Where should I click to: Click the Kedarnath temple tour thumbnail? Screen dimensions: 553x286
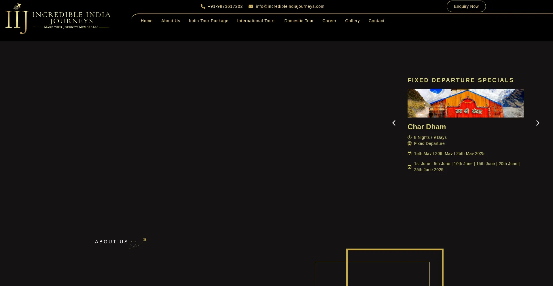pos(466,103)
